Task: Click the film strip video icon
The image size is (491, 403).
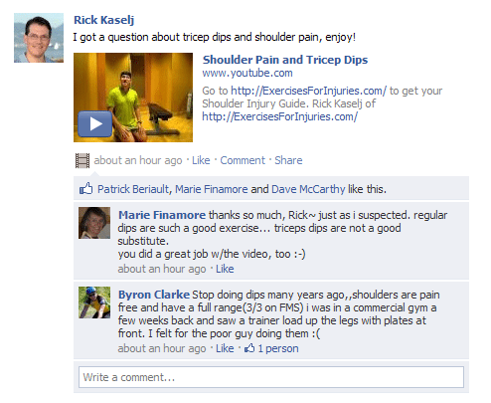Action: [82, 160]
